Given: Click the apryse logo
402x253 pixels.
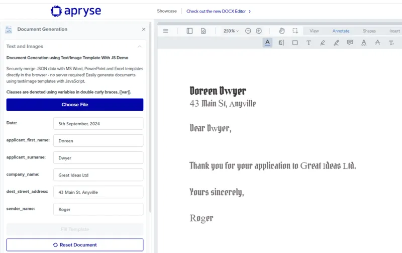Looking at the screenshot, I should tap(76, 11).
